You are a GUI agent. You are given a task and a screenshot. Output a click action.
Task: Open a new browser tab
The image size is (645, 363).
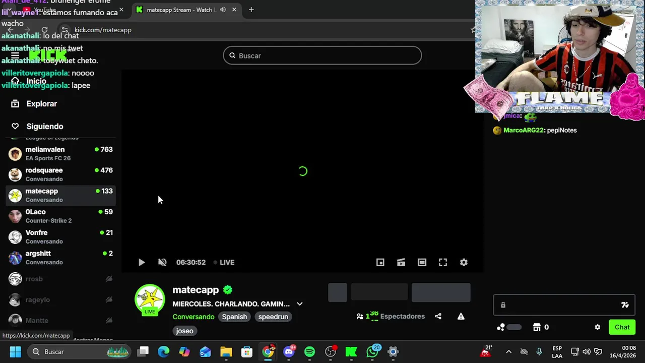click(251, 10)
